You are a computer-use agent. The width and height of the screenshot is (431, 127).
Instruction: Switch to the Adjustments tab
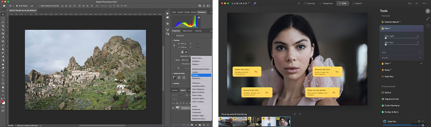click(187, 31)
